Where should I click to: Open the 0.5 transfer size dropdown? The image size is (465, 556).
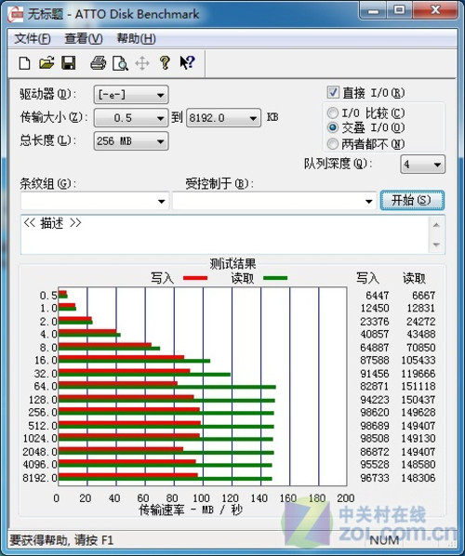[131, 118]
